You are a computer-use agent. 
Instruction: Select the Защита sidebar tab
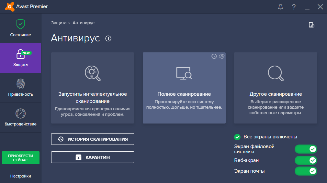point(21,58)
